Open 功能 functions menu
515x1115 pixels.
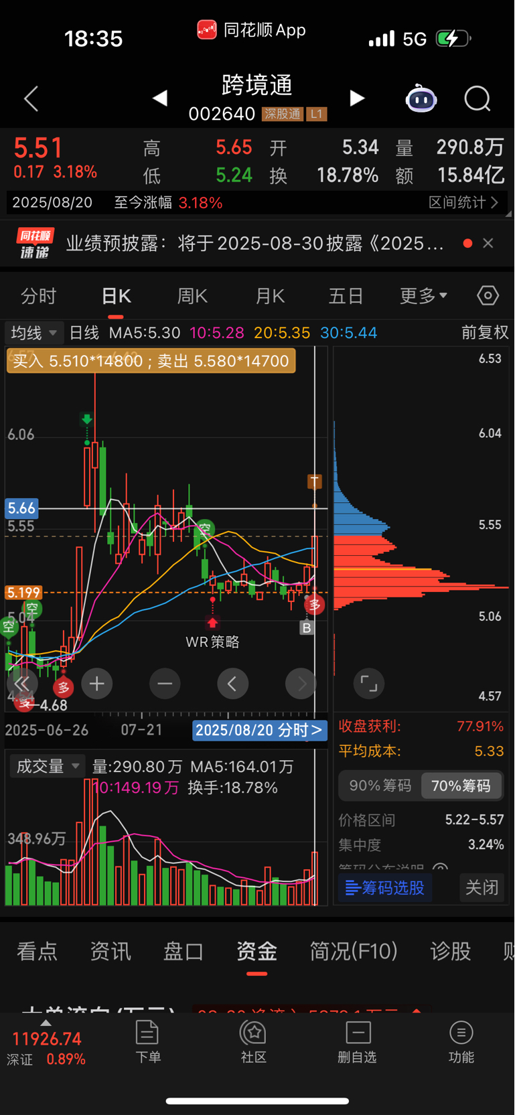(461, 1042)
